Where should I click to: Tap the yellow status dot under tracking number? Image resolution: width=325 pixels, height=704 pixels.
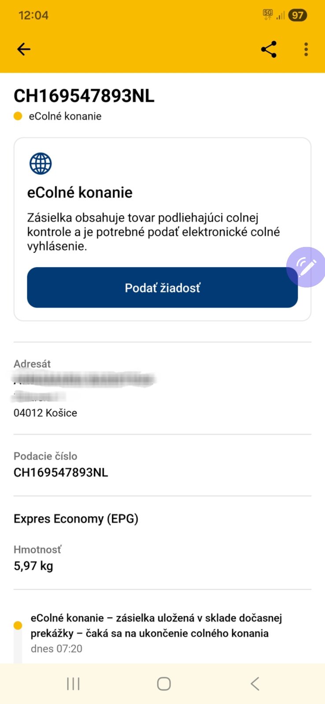(18, 116)
